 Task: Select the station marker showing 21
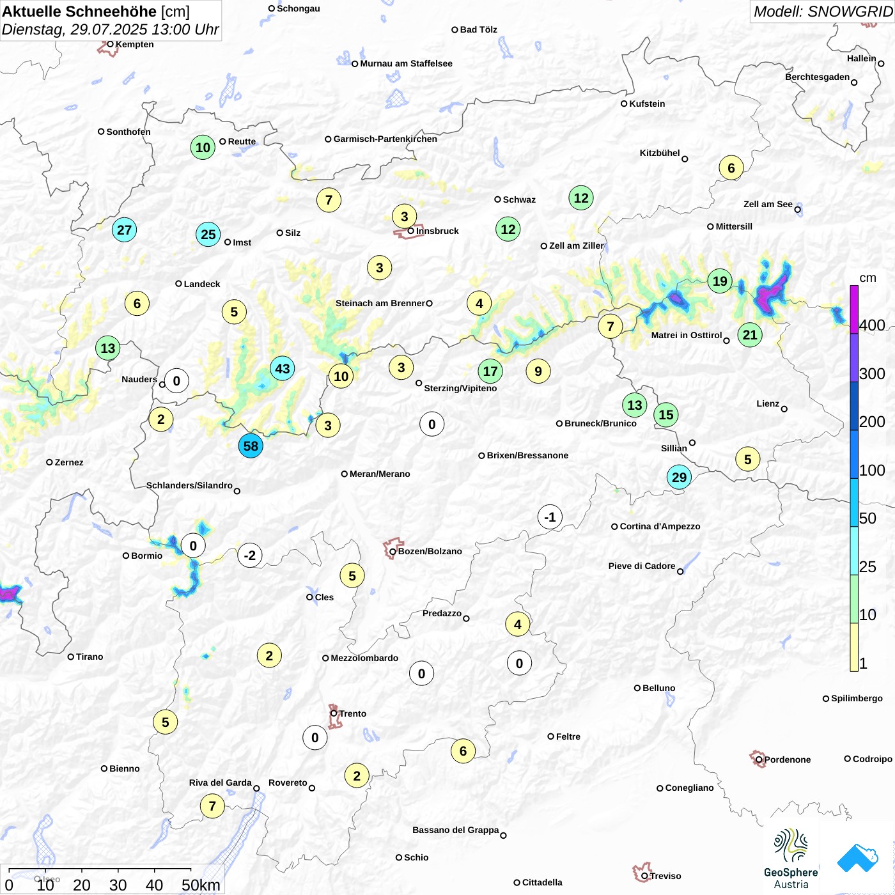(750, 334)
